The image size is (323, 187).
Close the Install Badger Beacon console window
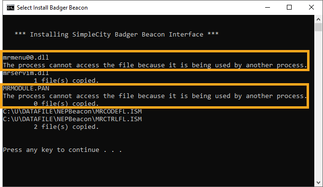pyautogui.click(x=311, y=8)
